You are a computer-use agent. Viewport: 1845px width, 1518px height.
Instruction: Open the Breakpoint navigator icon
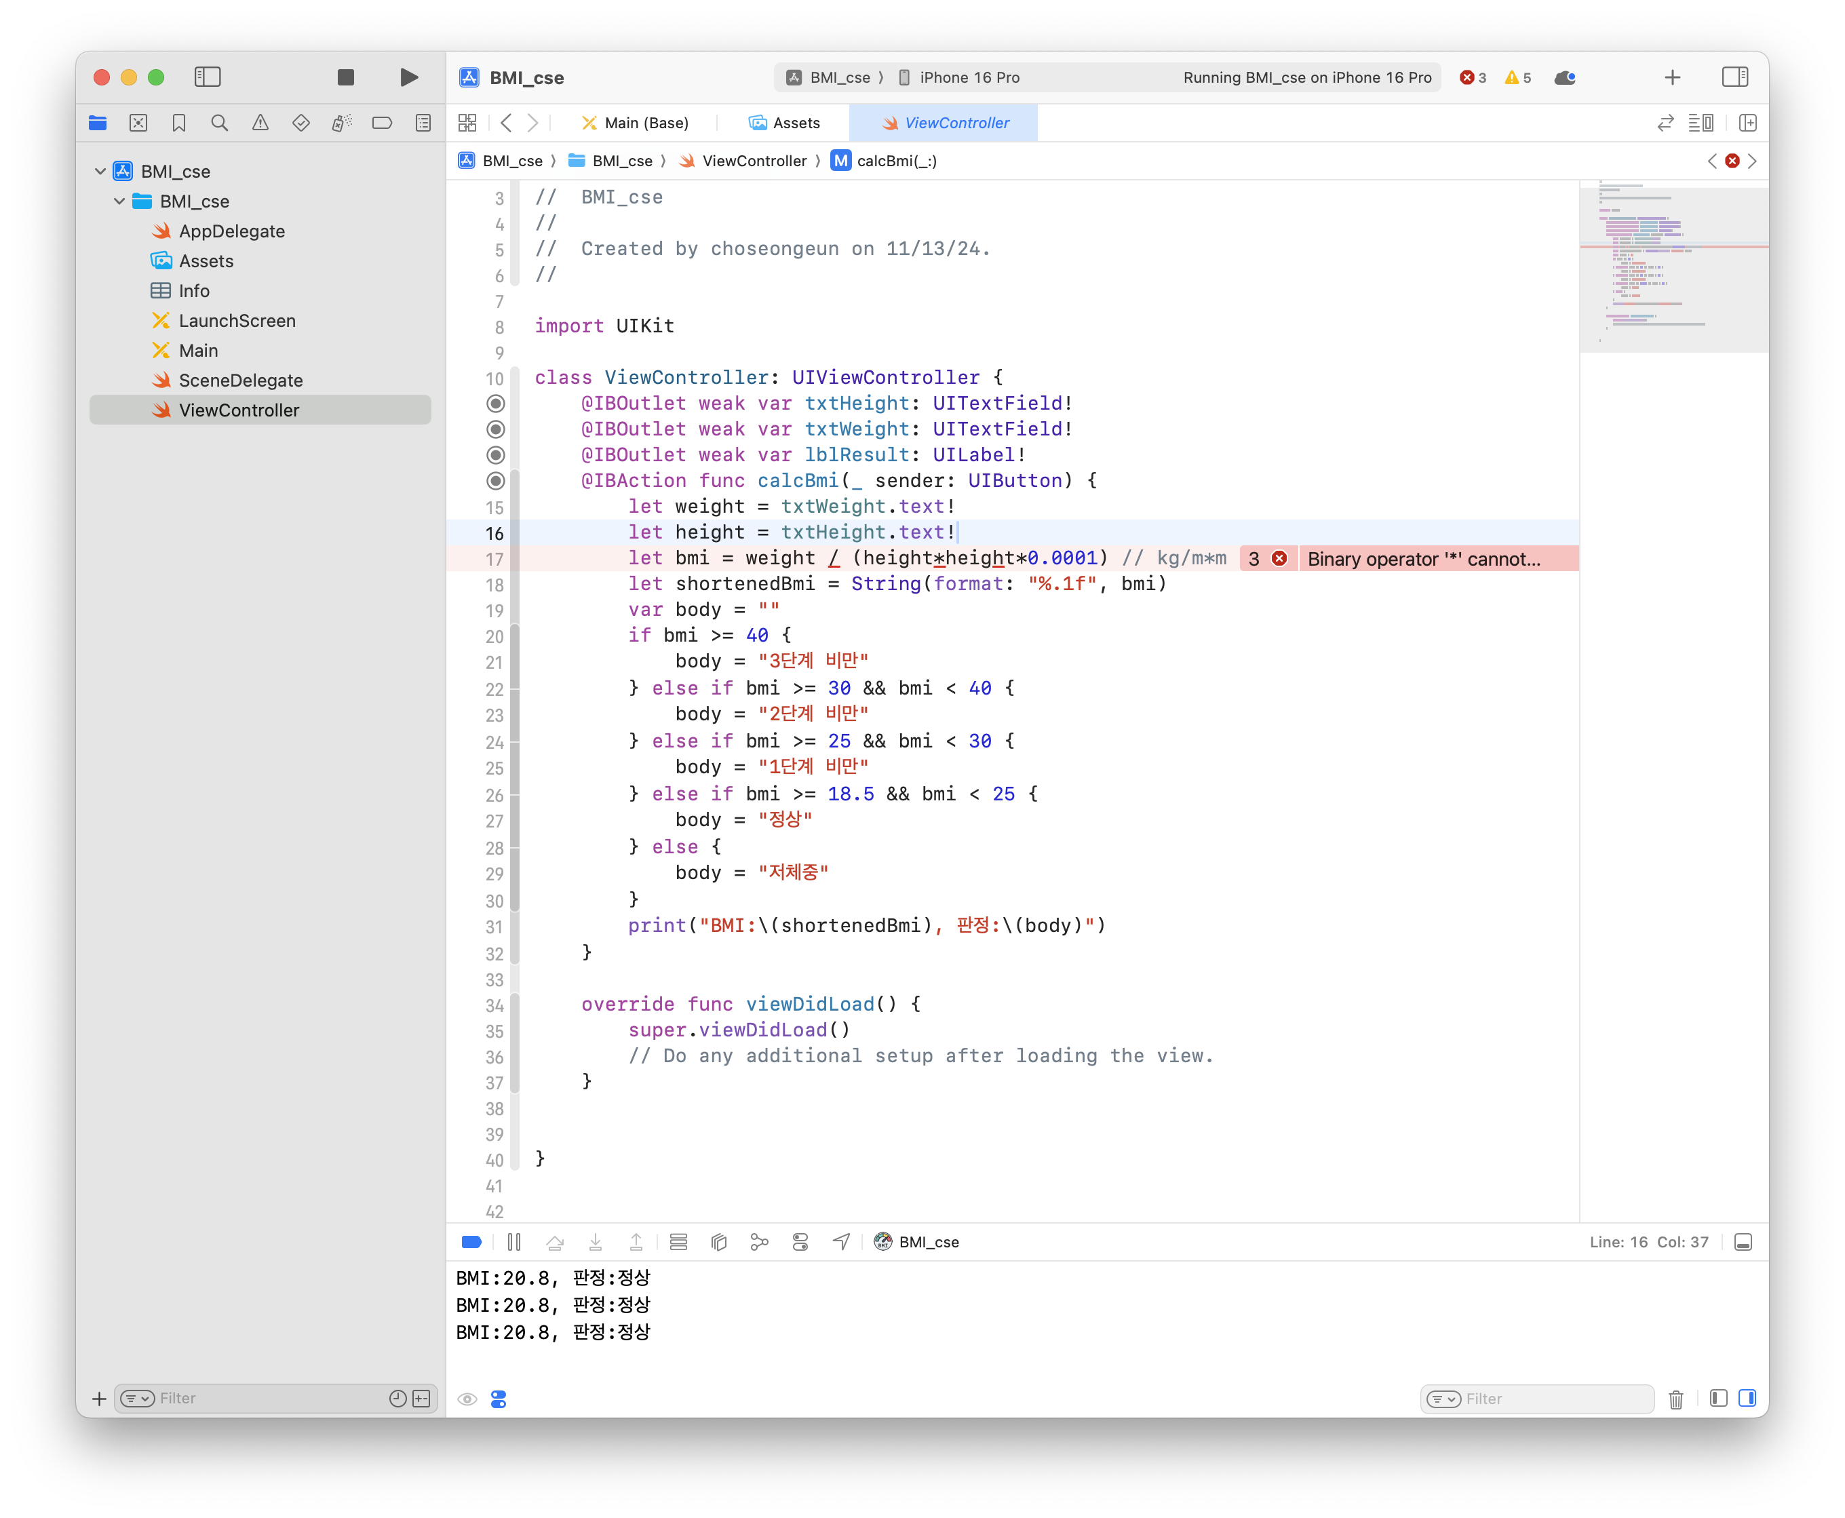[x=382, y=123]
